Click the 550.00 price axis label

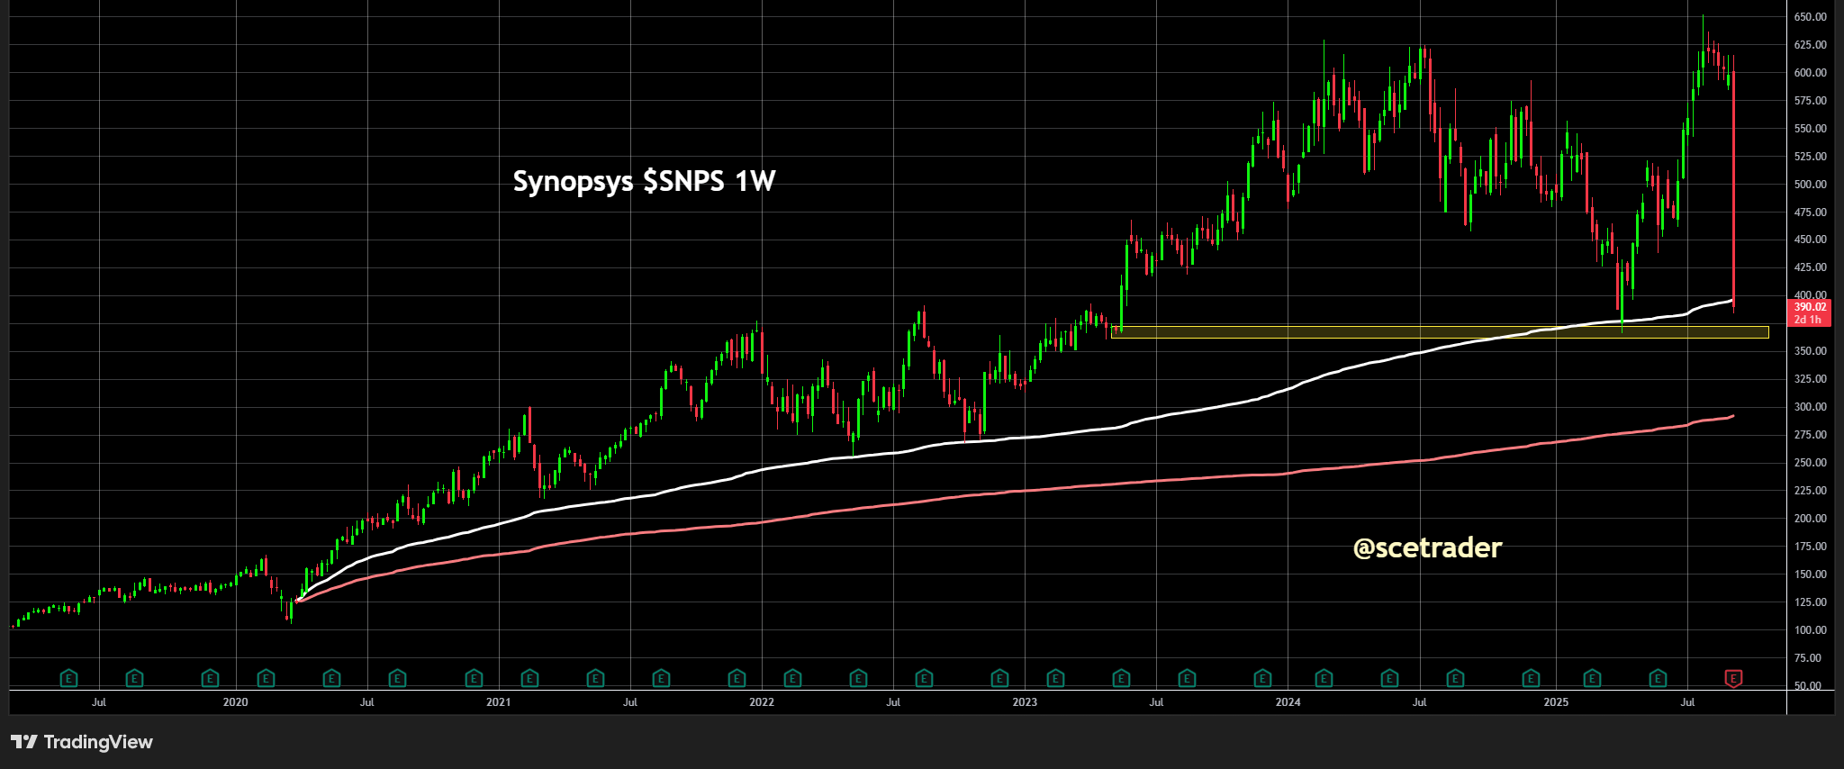coord(1810,129)
